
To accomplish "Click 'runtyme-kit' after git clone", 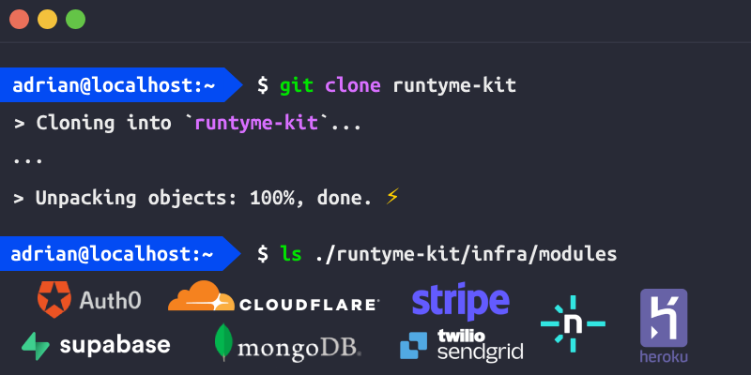I will coord(454,86).
